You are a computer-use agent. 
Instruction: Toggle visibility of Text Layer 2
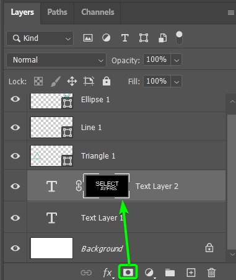pos(15,186)
